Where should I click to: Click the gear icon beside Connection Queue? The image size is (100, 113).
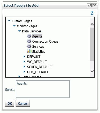coord(29,41)
